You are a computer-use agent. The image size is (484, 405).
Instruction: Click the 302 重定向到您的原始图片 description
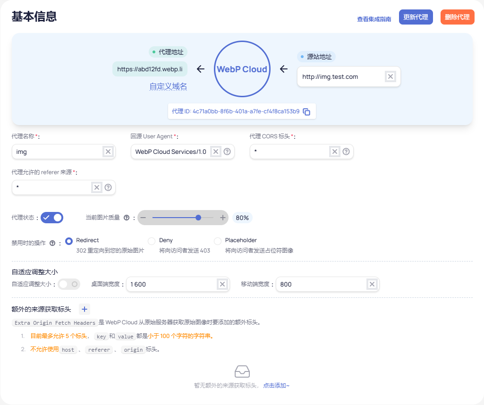[110, 251]
